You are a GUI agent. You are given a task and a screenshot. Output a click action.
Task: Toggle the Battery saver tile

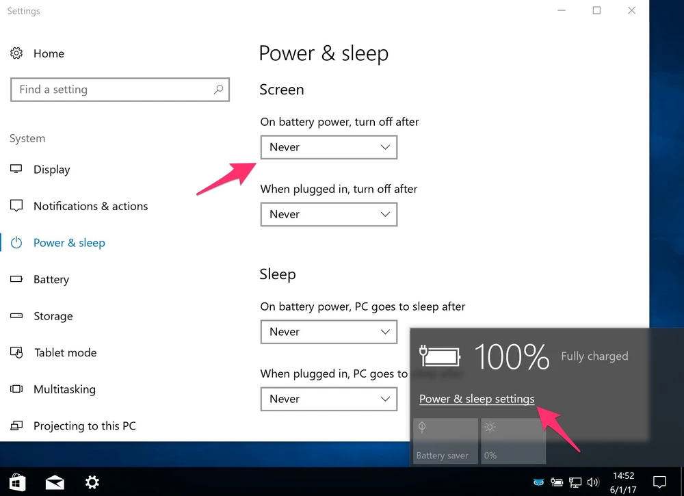(x=445, y=441)
